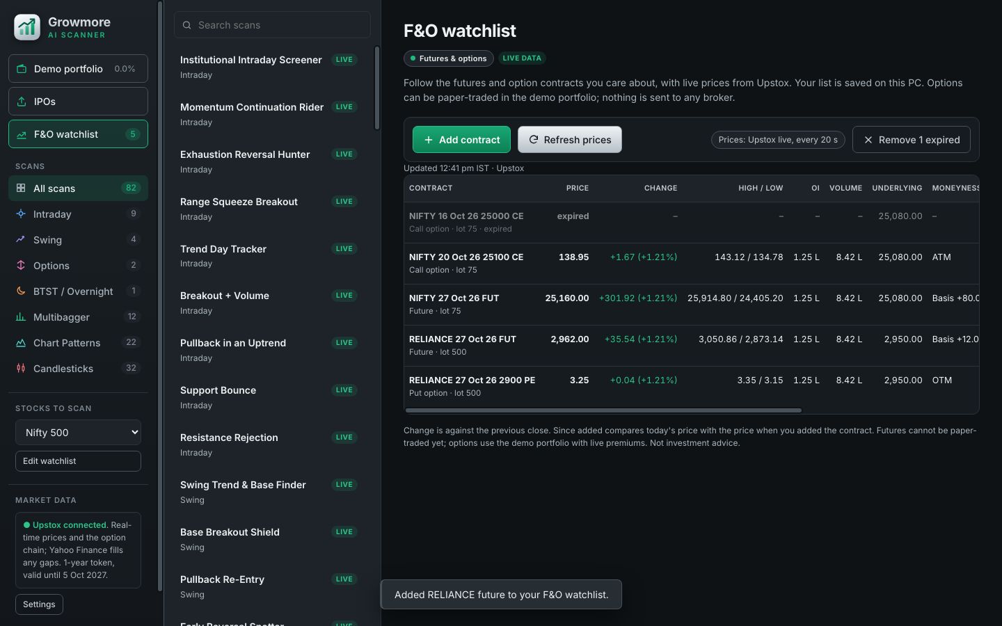Open the Candlesticks scans category
Screen dimensions: 1002x626
pyautogui.click(x=78, y=368)
